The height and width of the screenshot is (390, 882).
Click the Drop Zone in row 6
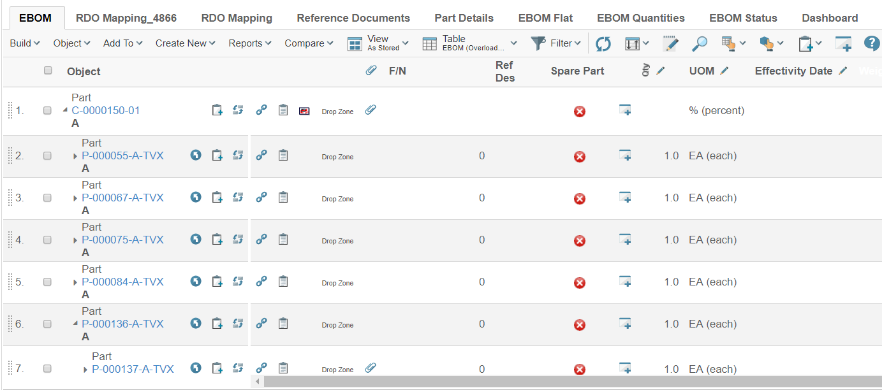337,325
